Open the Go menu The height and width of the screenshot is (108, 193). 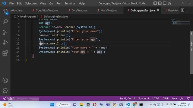[51, 3]
